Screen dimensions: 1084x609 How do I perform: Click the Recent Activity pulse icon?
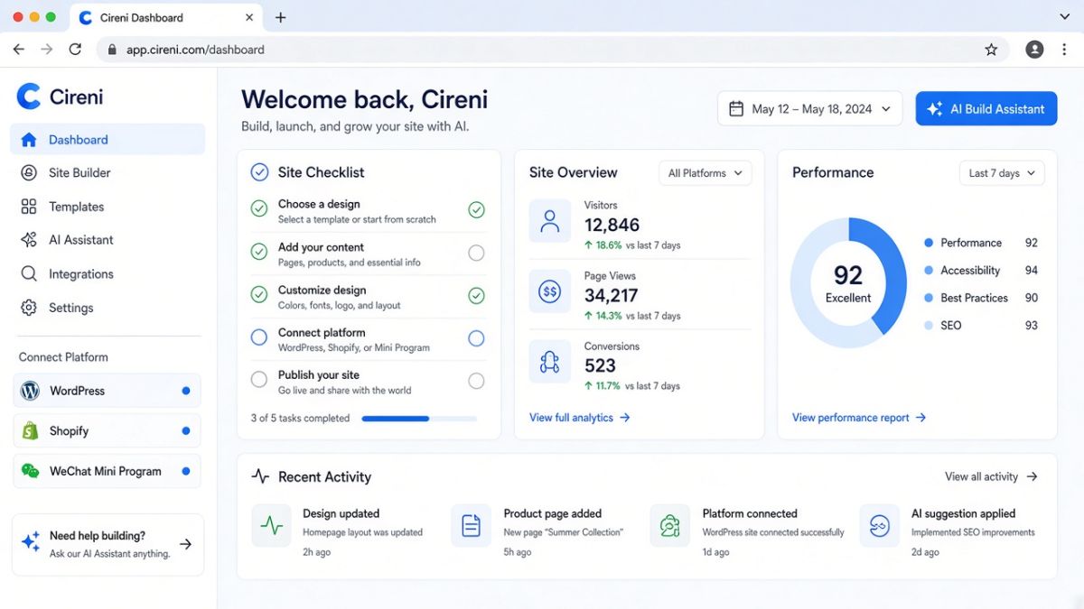pos(260,476)
